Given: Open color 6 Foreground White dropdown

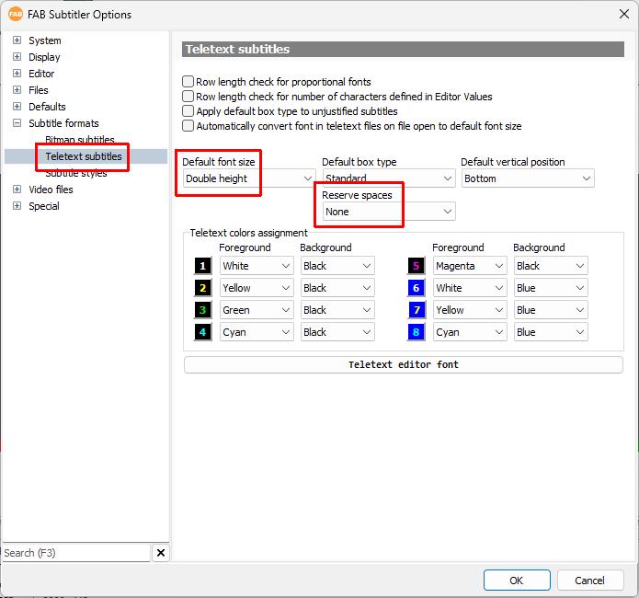Looking at the screenshot, I should [x=470, y=288].
